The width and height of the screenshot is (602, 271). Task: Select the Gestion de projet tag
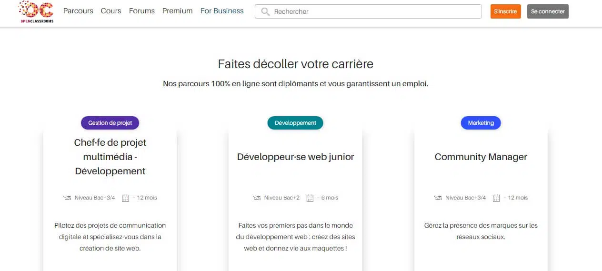(x=110, y=123)
